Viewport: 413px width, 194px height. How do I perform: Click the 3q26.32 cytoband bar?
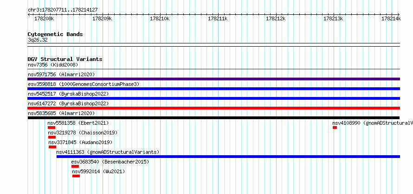pos(213,45)
